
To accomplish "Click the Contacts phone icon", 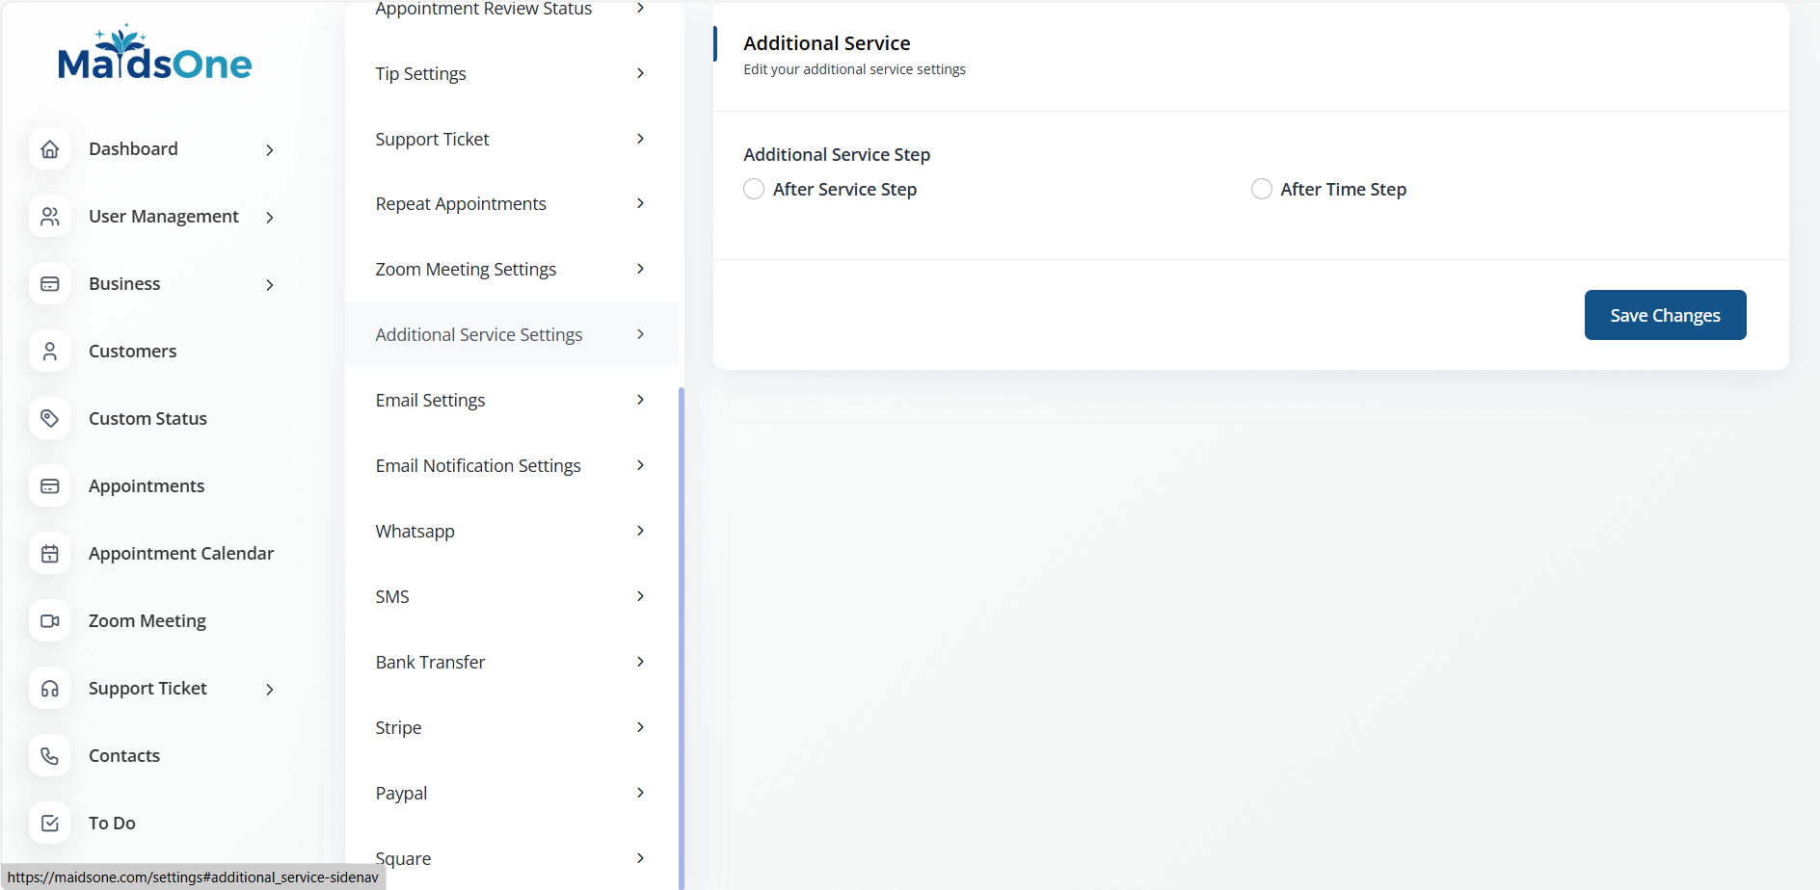I will [x=50, y=756].
